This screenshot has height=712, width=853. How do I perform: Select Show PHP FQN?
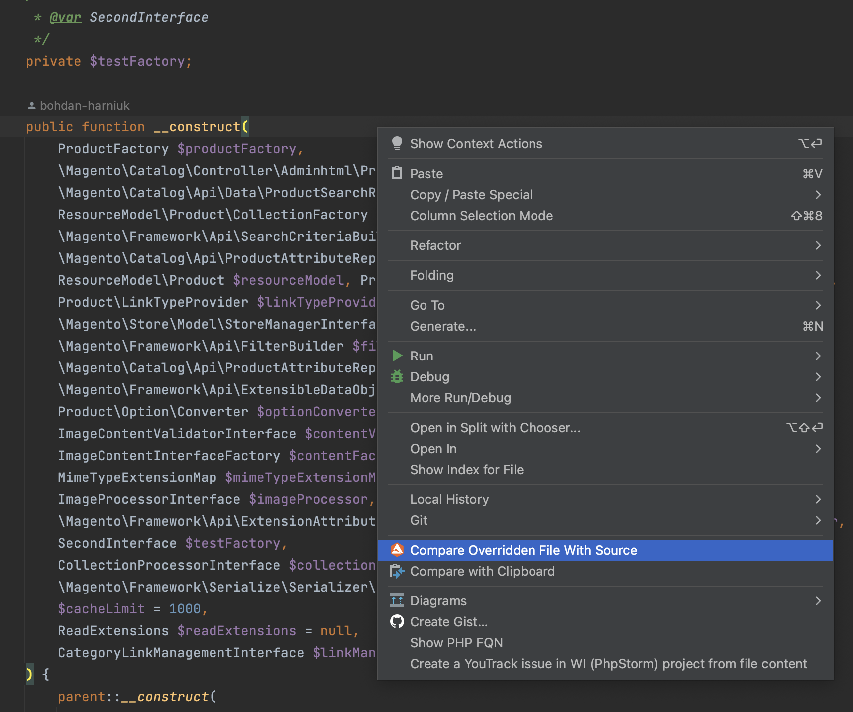pyautogui.click(x=605, y=643)
